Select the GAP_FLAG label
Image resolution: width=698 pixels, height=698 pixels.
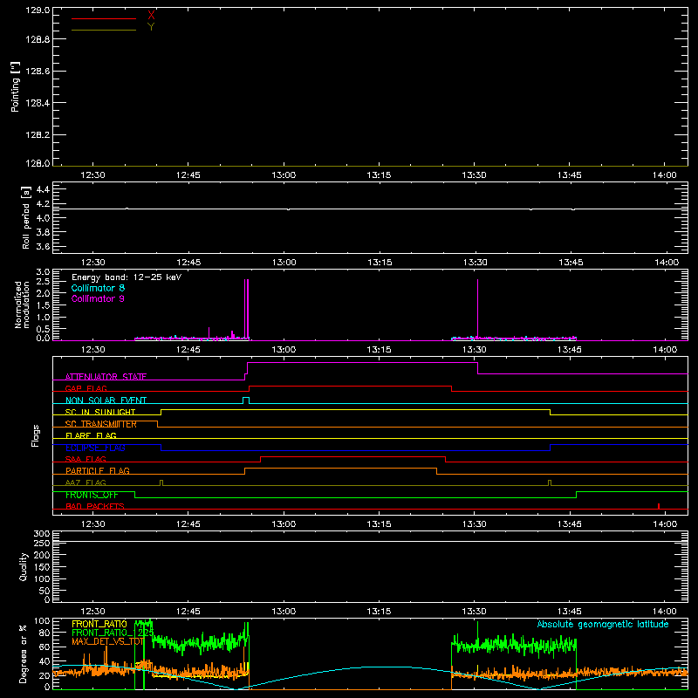[86, 388]
